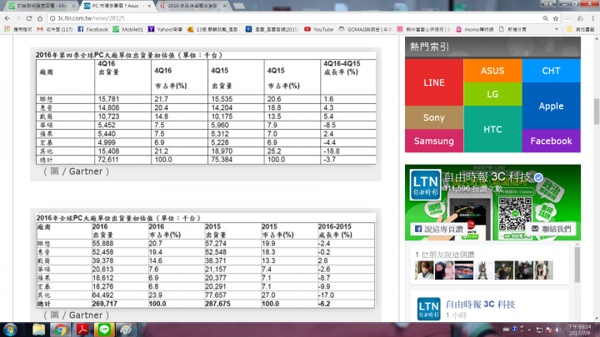This screenshot has height=337, width=600.
Task: Click the volume speaker tray icon
Action: (x=558, y=330)
